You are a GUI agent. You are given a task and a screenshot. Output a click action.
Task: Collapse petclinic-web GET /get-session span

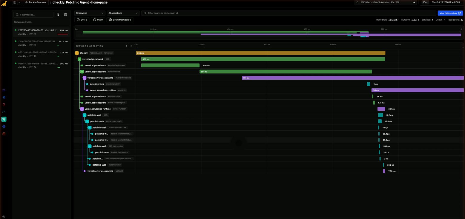click(90, 146)
